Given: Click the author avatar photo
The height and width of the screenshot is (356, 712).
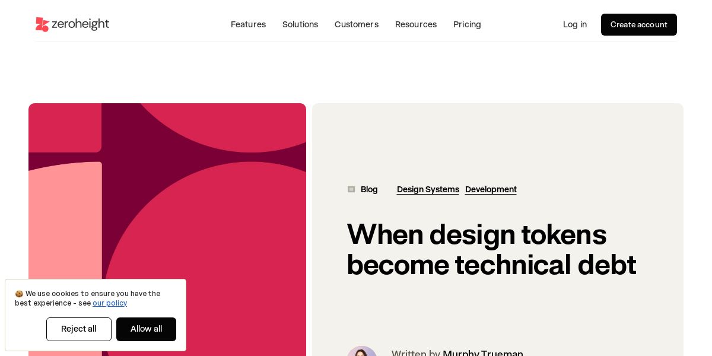Looking at the screenshot, I should point(362,351).
